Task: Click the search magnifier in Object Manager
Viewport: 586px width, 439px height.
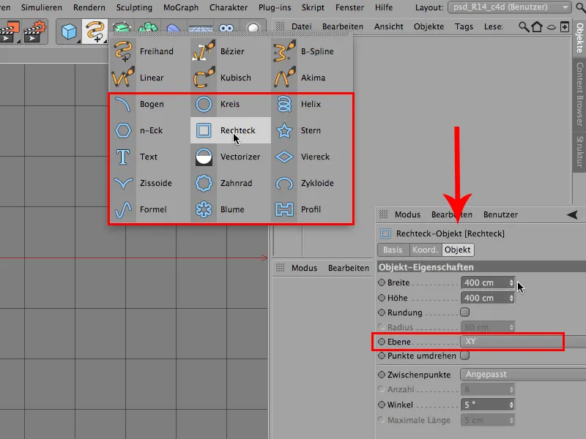Action: 524,27
